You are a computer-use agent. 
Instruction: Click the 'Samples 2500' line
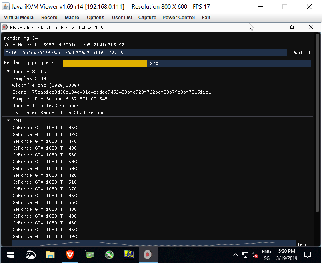pyautogui.click(x=29, y=78)
